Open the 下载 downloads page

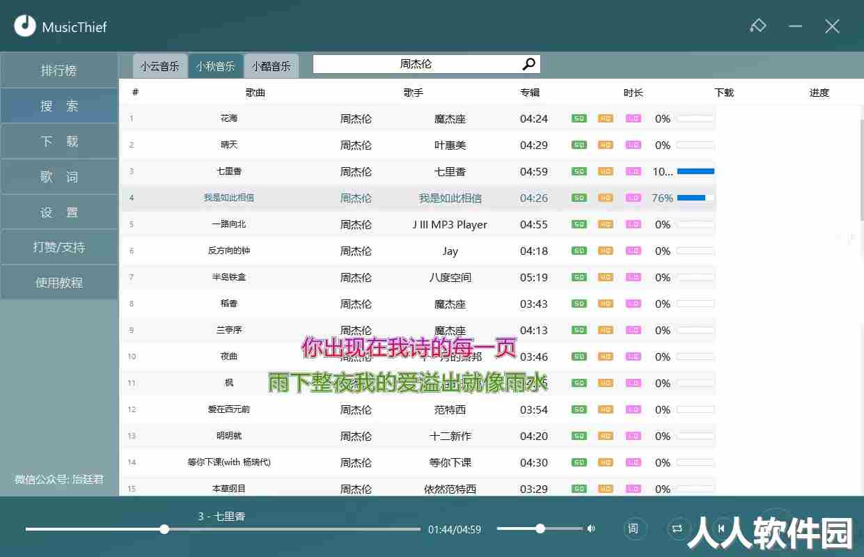[59, 141]
